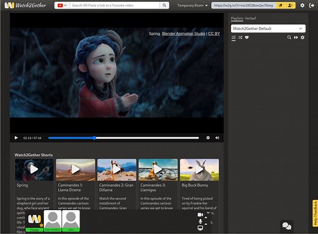This screenshot has height=234, width=318.
Task: Play the Spring short thumbnail
Action: pos(34,170)
